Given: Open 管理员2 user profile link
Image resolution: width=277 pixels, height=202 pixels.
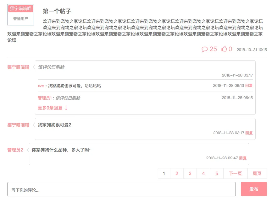Looking at the screenshot, I should pos(15,150).
